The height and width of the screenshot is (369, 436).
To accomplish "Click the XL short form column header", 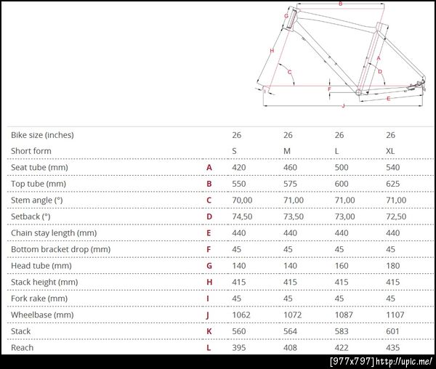I will (390, 151).
